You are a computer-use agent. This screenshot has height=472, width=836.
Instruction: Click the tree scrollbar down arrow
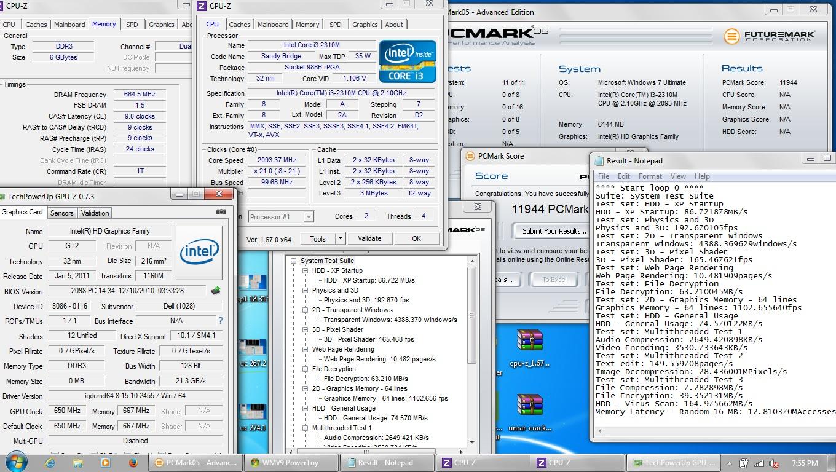click(x=471, y=441)
